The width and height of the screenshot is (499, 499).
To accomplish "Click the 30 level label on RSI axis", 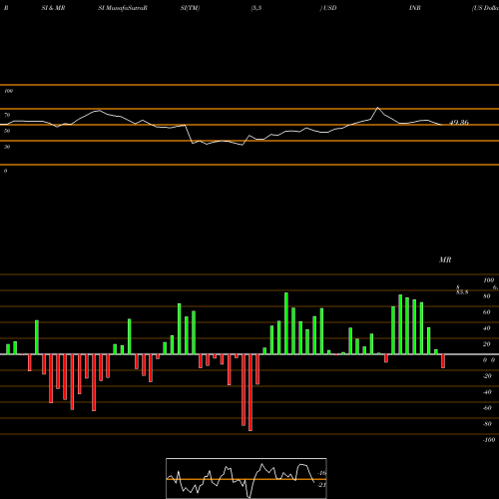I will [7, 147].
